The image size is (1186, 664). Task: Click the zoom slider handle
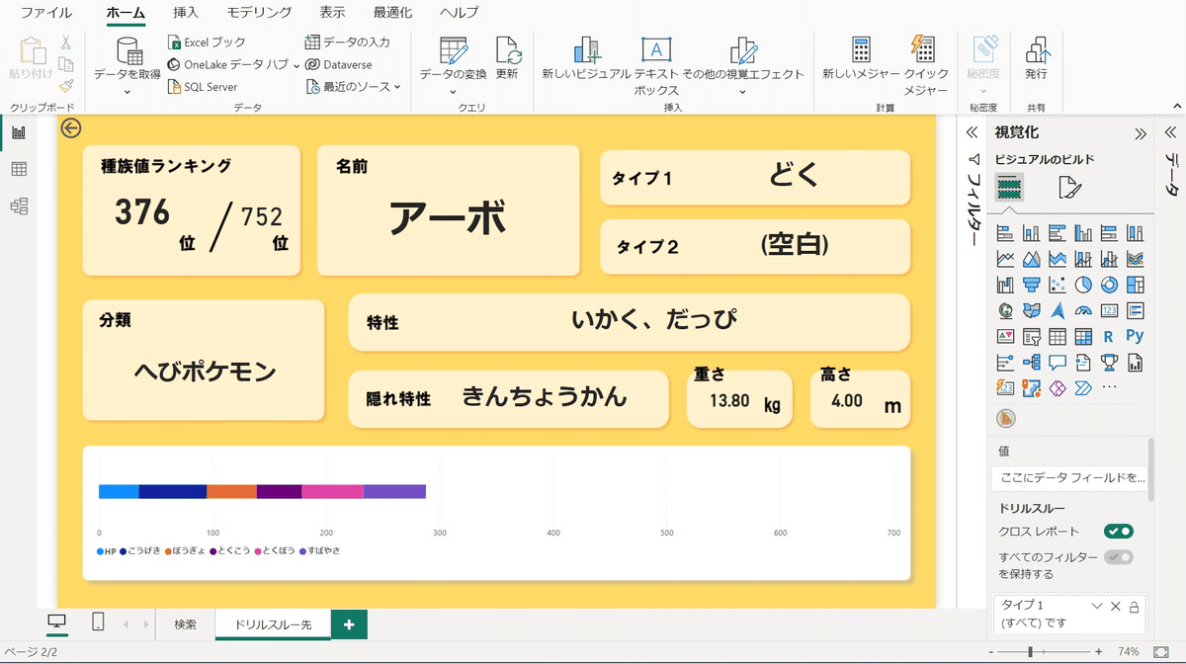[1031, 652]
